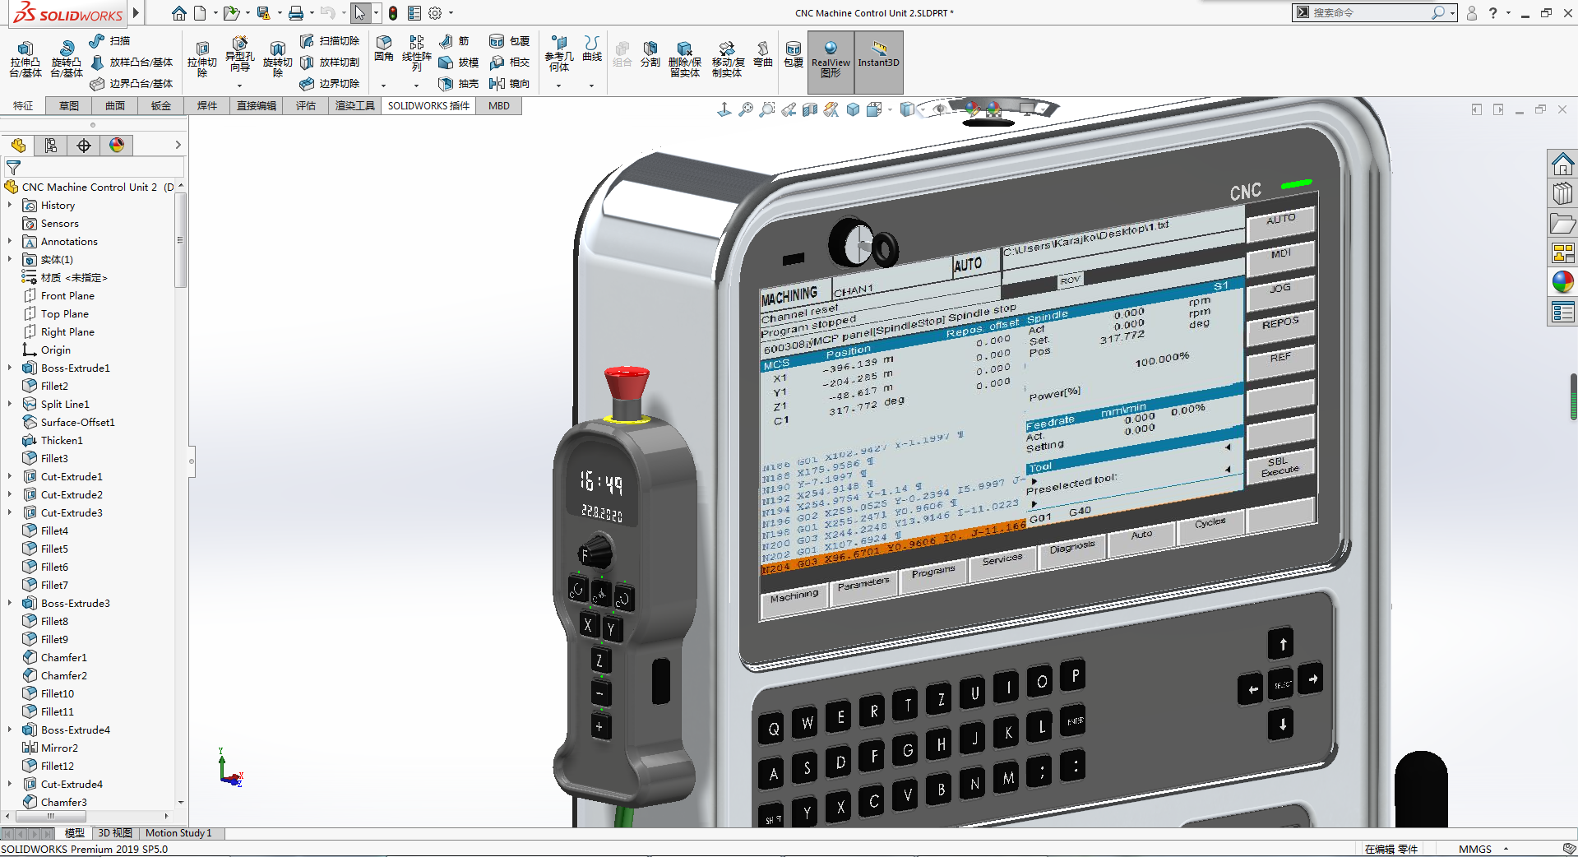
Task: Open the Help question mark button
Action: click(x=1492, y=13)
